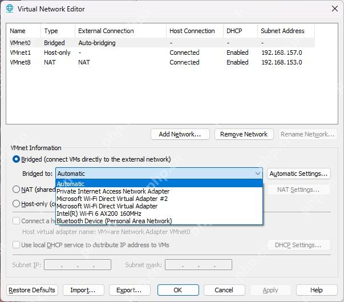This screenshot has height=302, width=344.
Task: Confirm with the OK button
Action: (x=178, y=290)
